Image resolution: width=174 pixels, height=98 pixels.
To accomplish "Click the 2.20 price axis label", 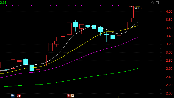I will (x=169, y=85).
